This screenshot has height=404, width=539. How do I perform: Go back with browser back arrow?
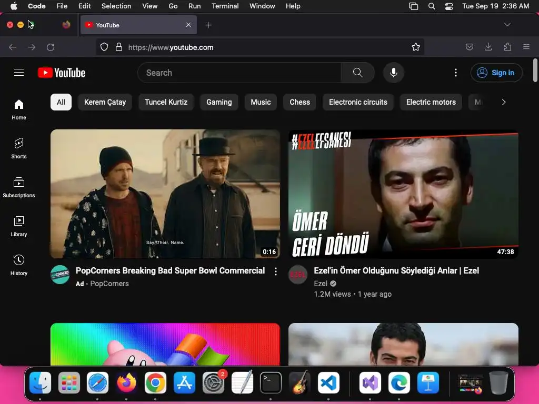tap(13, 47)
